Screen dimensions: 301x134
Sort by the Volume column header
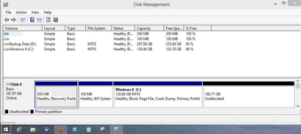(23, 28)
